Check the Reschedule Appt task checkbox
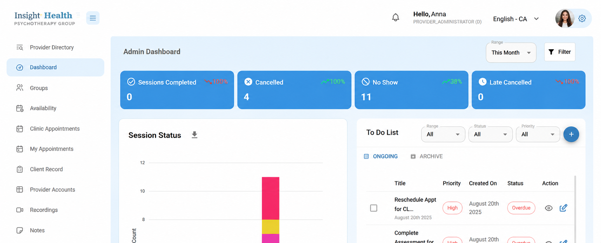Screen dimensions: 601x243 pyautogui.click(x=374, y=208)
